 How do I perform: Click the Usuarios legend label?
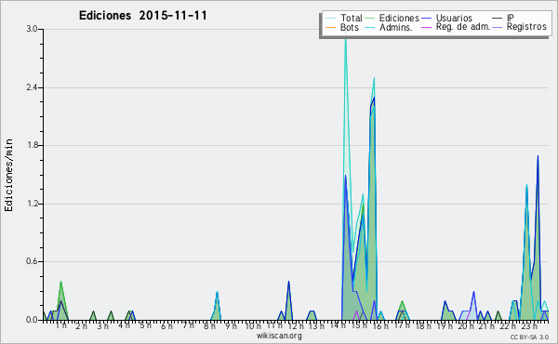click(454, 18)
